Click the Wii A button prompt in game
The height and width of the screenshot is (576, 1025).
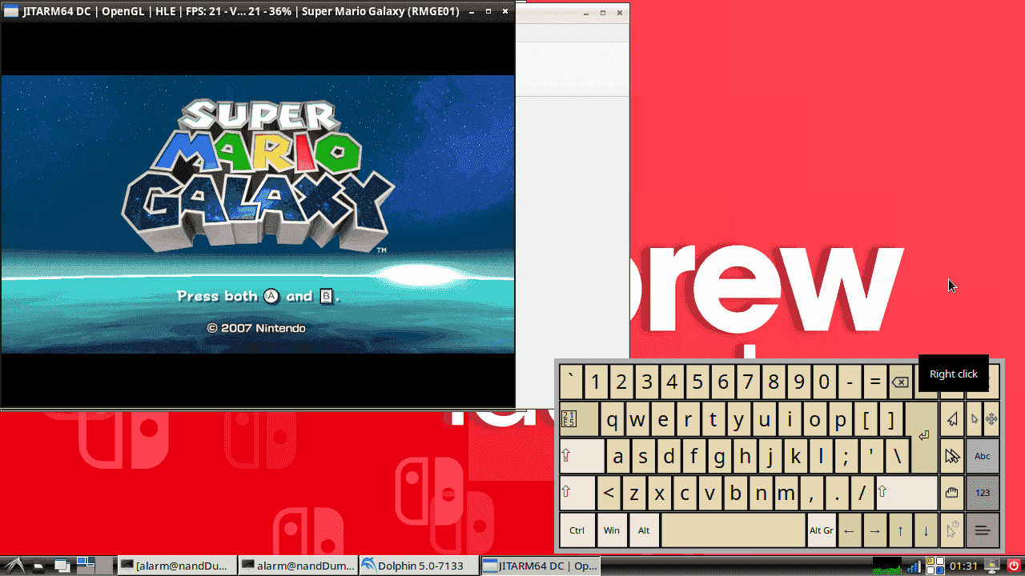coord(271,296)
